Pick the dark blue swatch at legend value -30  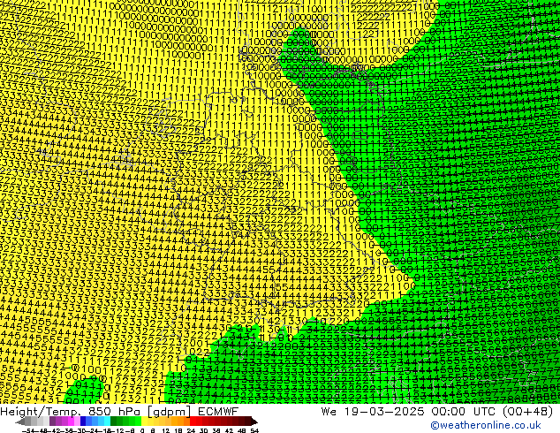[x=83, y=422]
